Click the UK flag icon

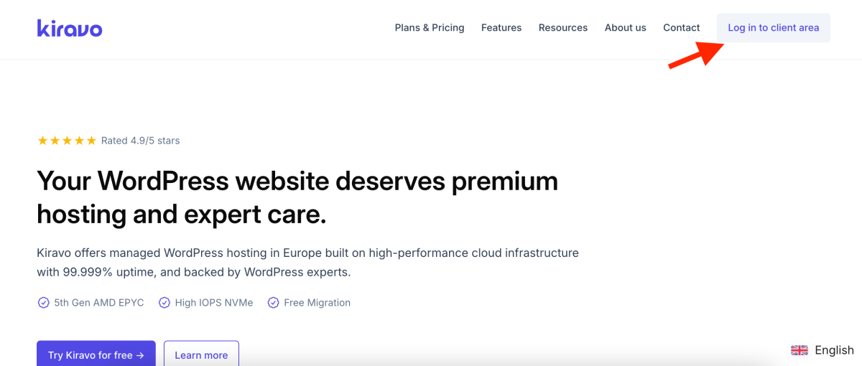click(x=800, y=350)
